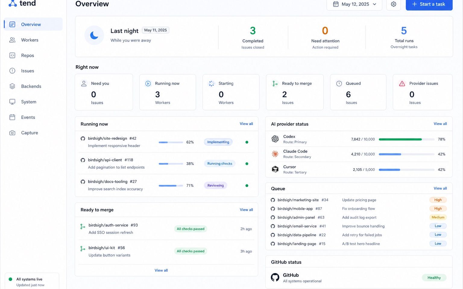The image size is (463, 289).
Task: Click GitHub icon beside birdsigh/site-redesign
Action: click(83, 138)
